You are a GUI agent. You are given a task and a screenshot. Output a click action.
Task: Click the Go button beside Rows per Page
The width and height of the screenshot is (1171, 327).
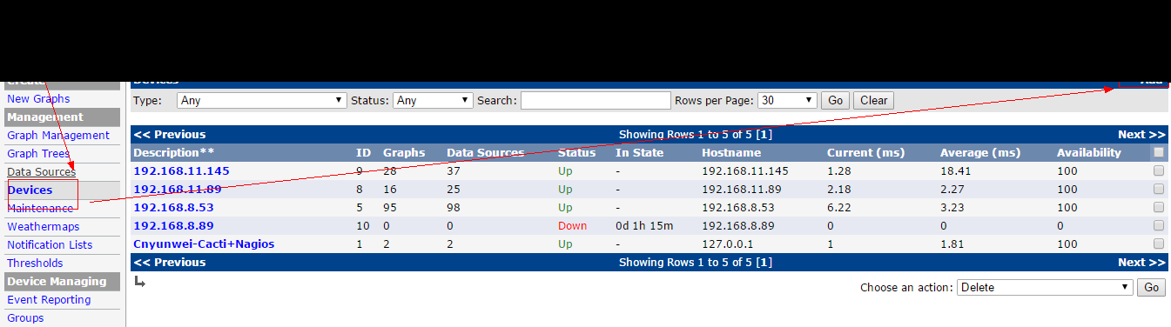[836, 100]
